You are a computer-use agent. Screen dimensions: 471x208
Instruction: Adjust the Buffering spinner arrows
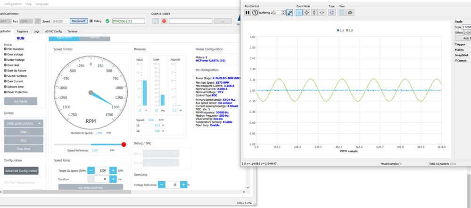pyautogui.click(x=283, y=13)
